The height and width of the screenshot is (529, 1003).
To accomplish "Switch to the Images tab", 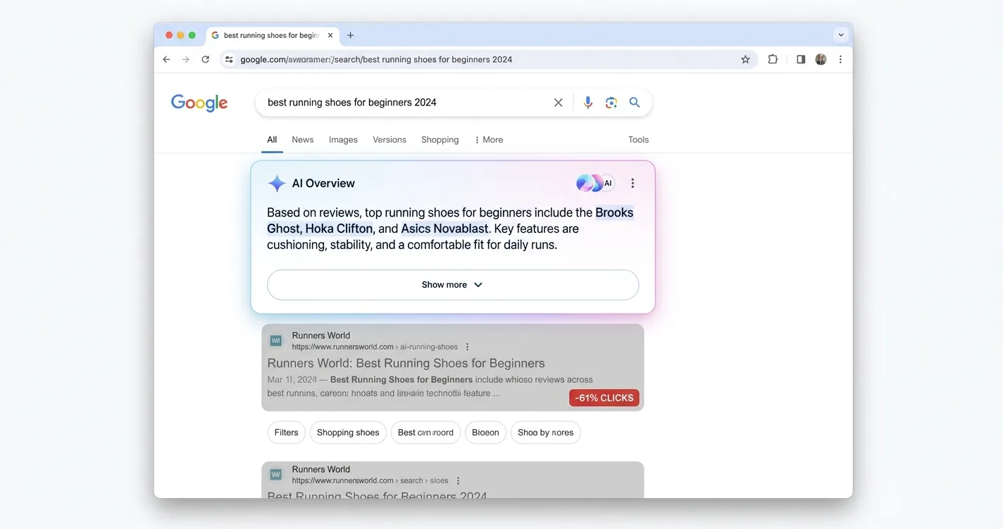I will [343, 140].
